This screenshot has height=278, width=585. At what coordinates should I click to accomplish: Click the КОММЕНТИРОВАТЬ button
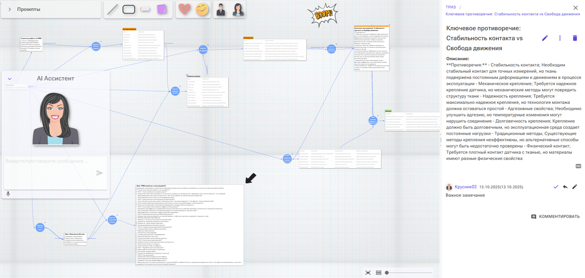pos(555,217)
